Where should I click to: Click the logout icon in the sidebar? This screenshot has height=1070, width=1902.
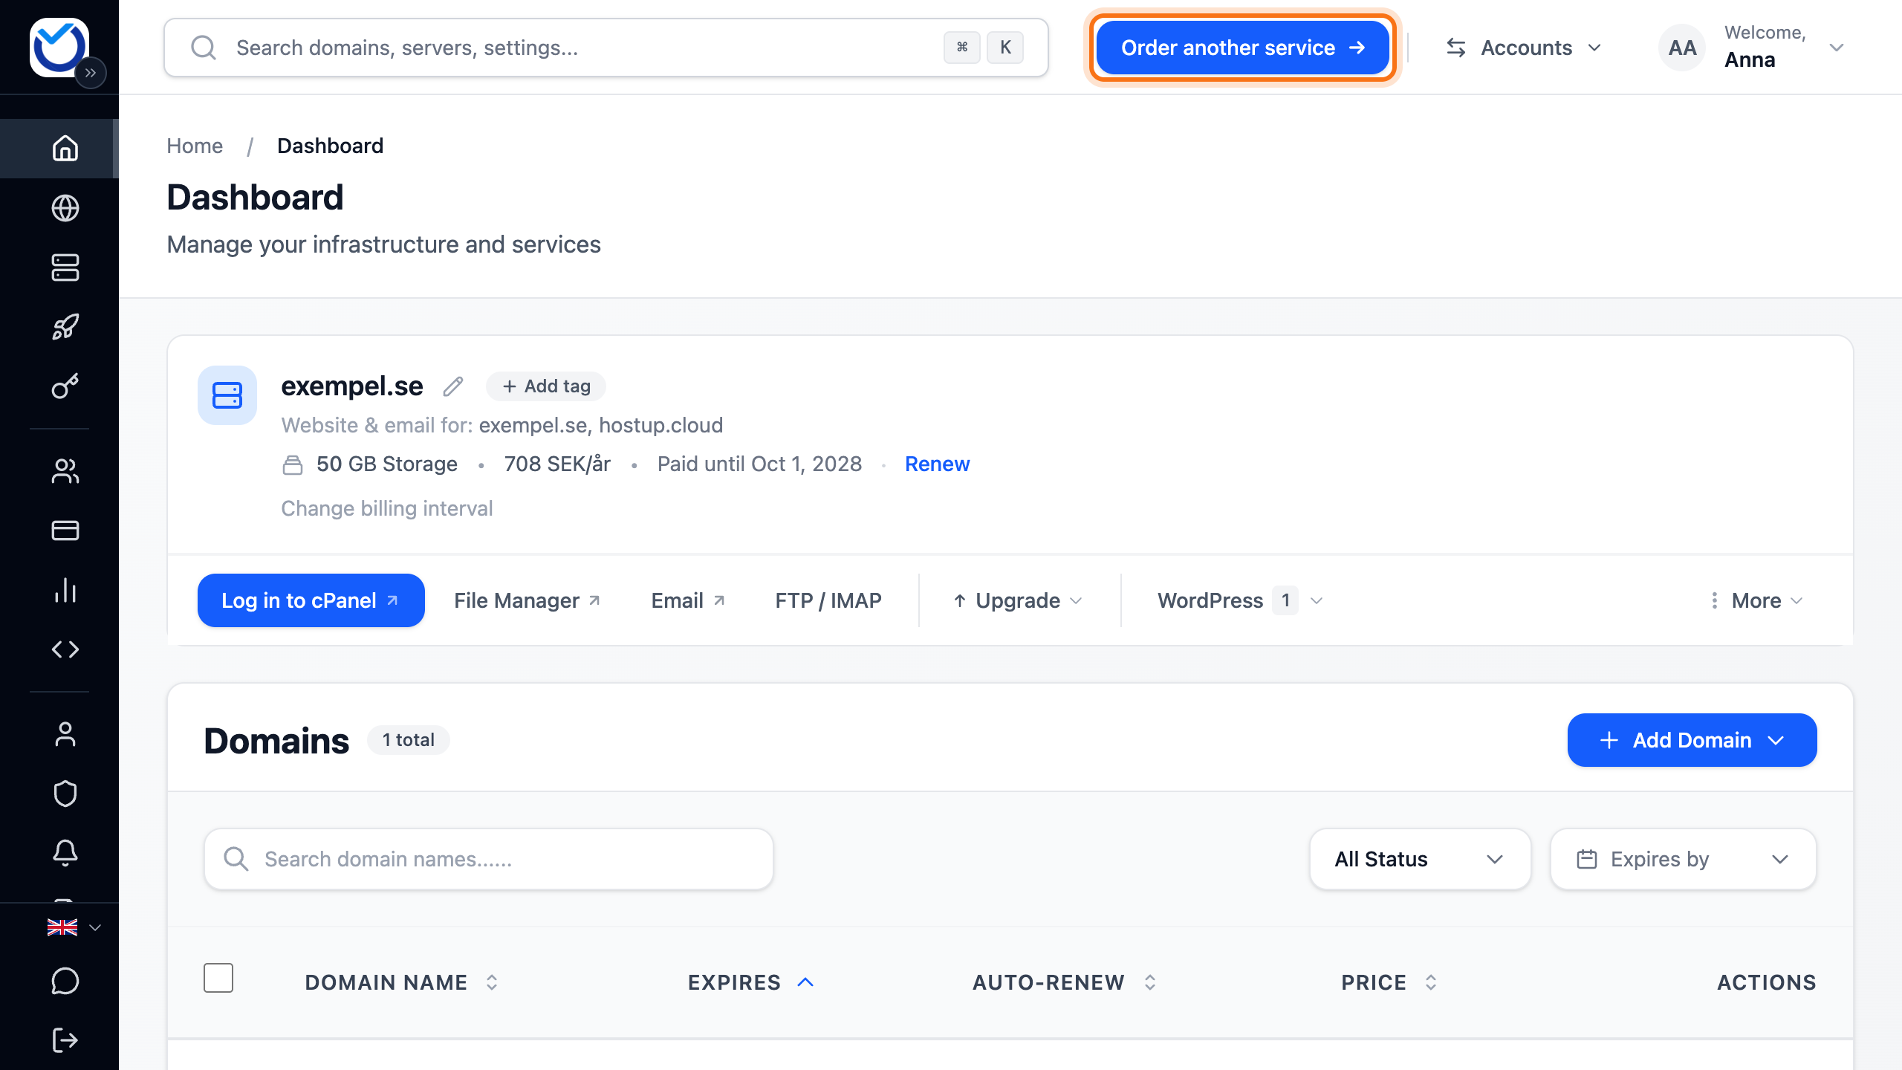pos(65,1040)
